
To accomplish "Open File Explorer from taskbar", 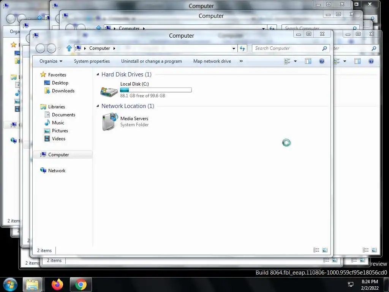I will tap(32, 284).
